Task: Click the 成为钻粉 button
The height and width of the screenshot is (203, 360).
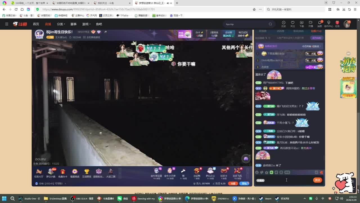Action: pos(316,38)
